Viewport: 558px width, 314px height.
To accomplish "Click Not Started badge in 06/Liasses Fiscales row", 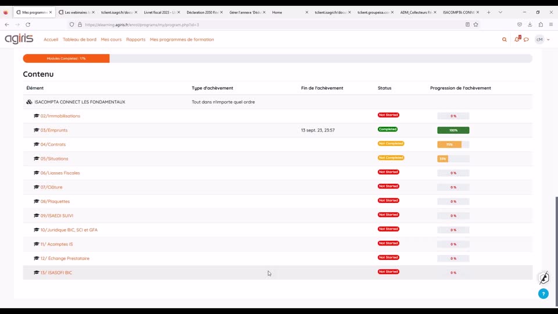I will tap(388, 172).
